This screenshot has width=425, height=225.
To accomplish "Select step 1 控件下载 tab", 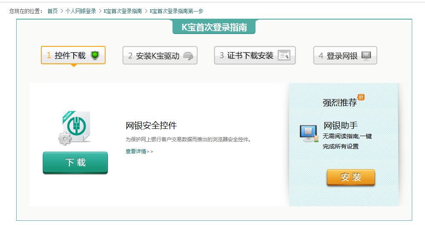I will click(x=73, y=55).
